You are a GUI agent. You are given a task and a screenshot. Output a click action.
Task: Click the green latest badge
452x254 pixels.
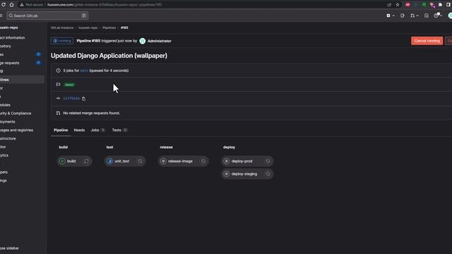tap(69, 85)
